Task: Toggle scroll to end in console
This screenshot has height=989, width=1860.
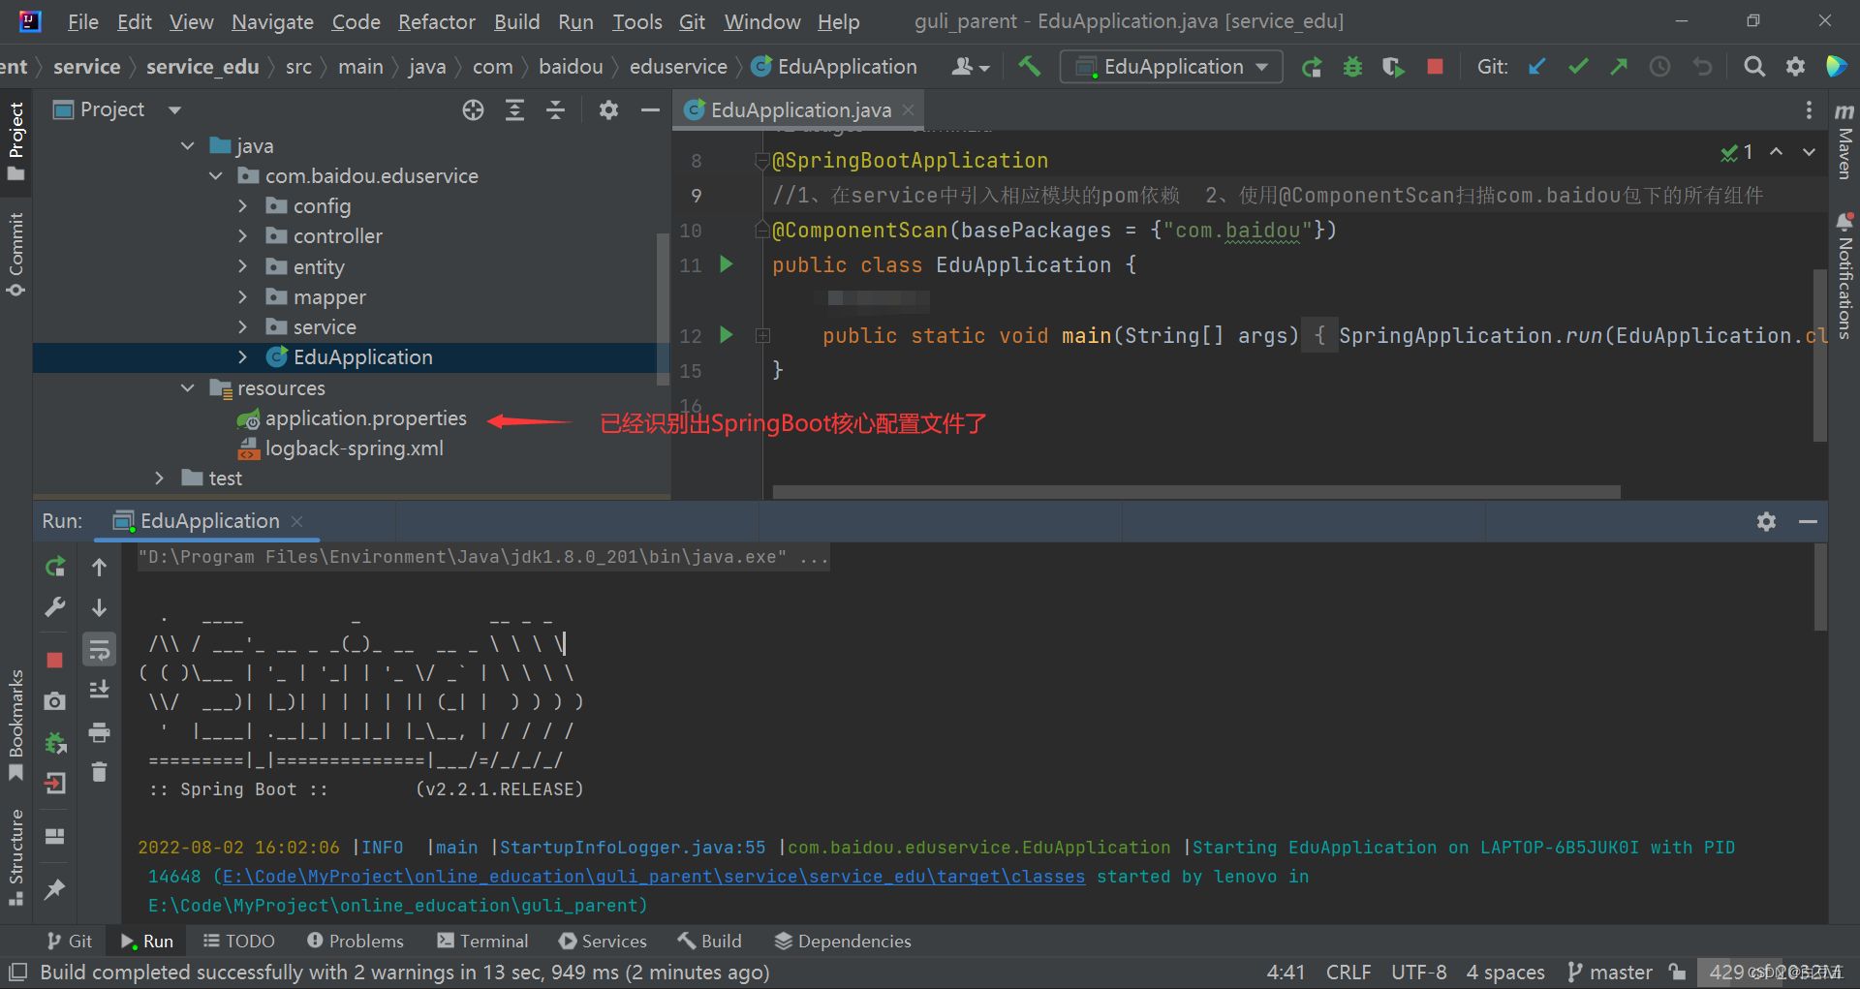Action: click(99, 691)
